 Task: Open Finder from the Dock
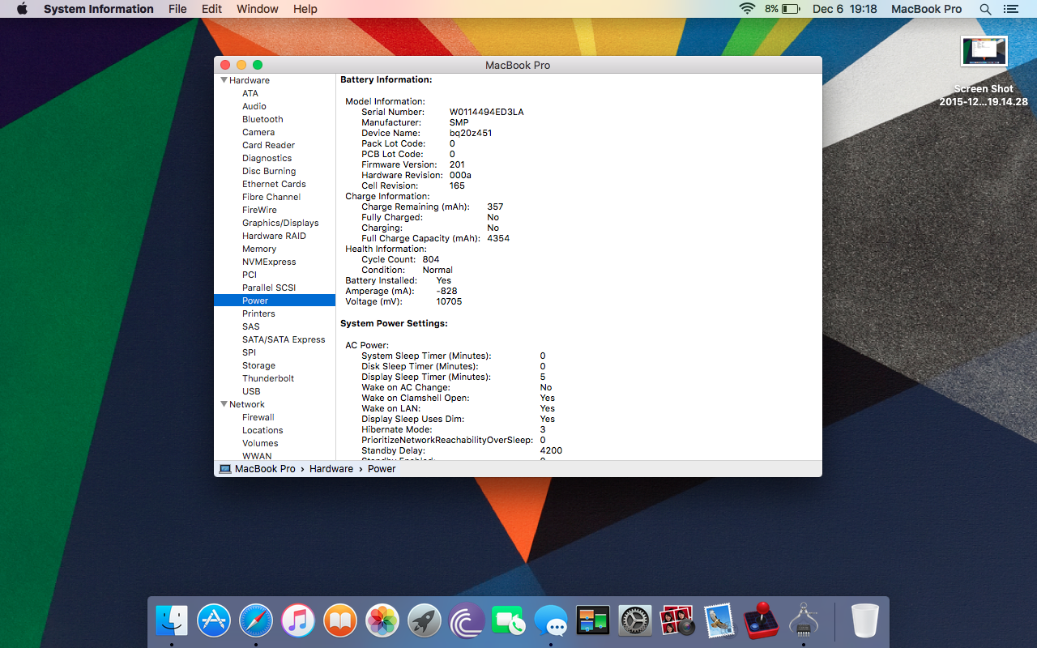(x=172, y=621)
